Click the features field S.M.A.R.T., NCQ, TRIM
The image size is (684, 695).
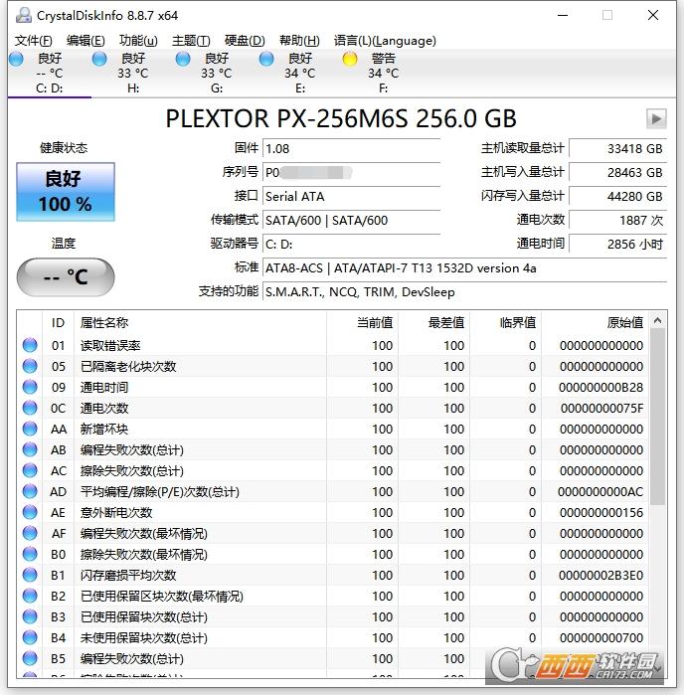coord(464,292)
